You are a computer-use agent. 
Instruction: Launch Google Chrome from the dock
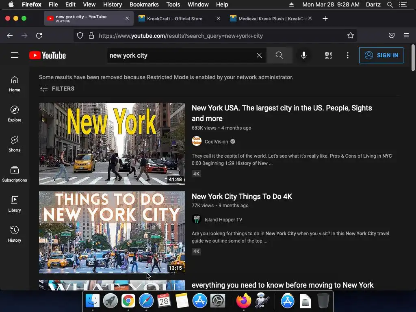coord(128,301)
